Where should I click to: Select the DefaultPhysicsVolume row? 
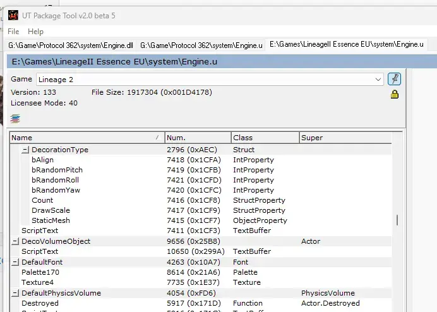201,293
